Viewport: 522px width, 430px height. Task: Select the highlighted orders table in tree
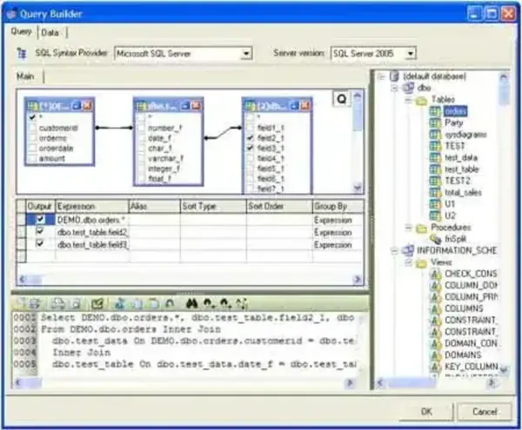coord(455,111)
